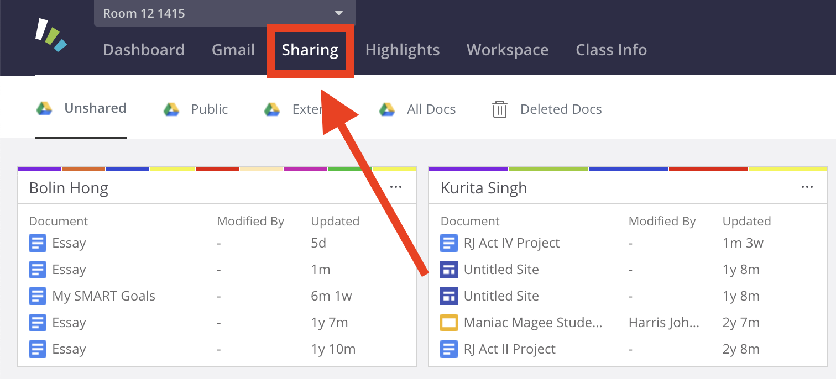Open the Gmail tab
The height and width of the screenshot is (379, 836).
[x=233, y=50]
